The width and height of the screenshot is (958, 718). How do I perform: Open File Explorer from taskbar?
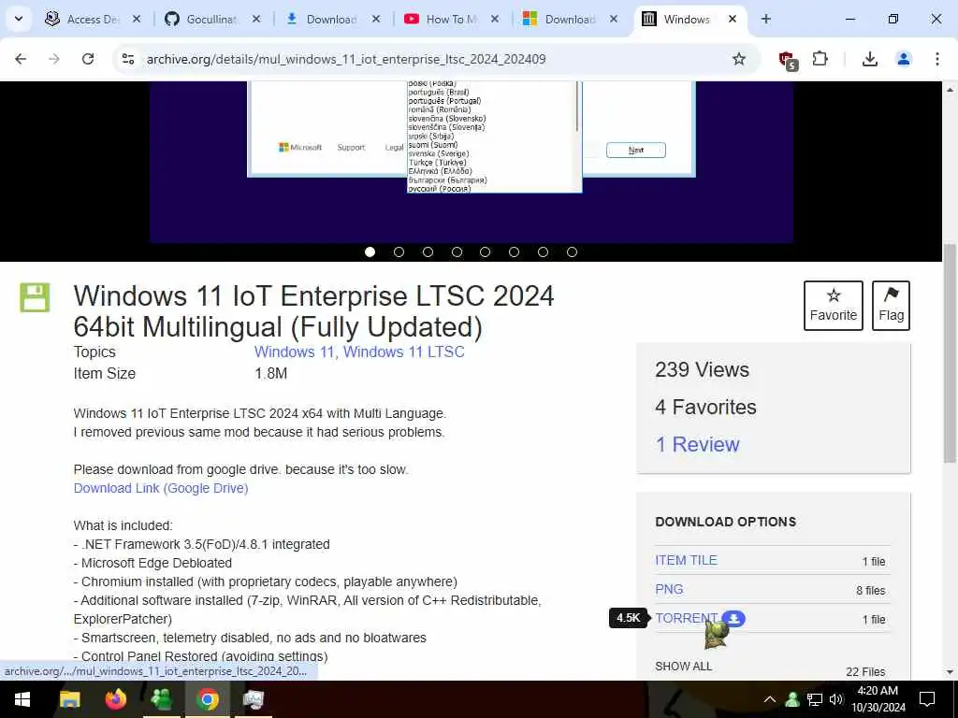point(69,699)
